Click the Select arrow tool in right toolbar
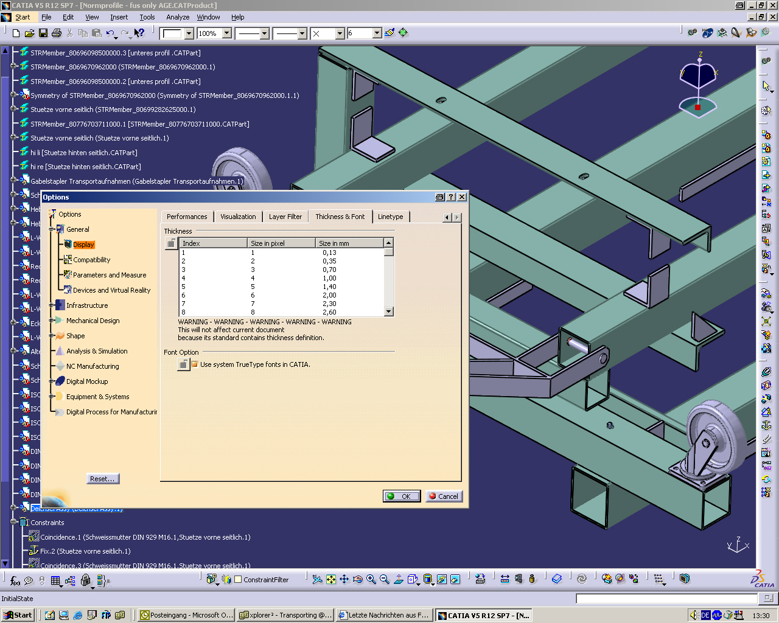 [x=766, y=86]
